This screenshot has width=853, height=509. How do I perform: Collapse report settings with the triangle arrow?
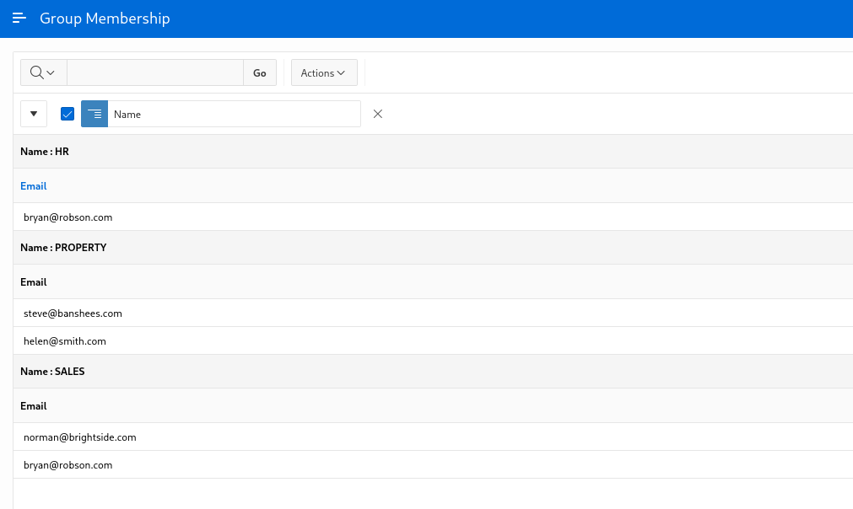click(34, 114)
